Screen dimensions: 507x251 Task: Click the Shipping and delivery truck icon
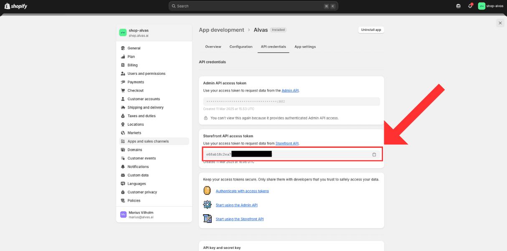tap(123, 107)
